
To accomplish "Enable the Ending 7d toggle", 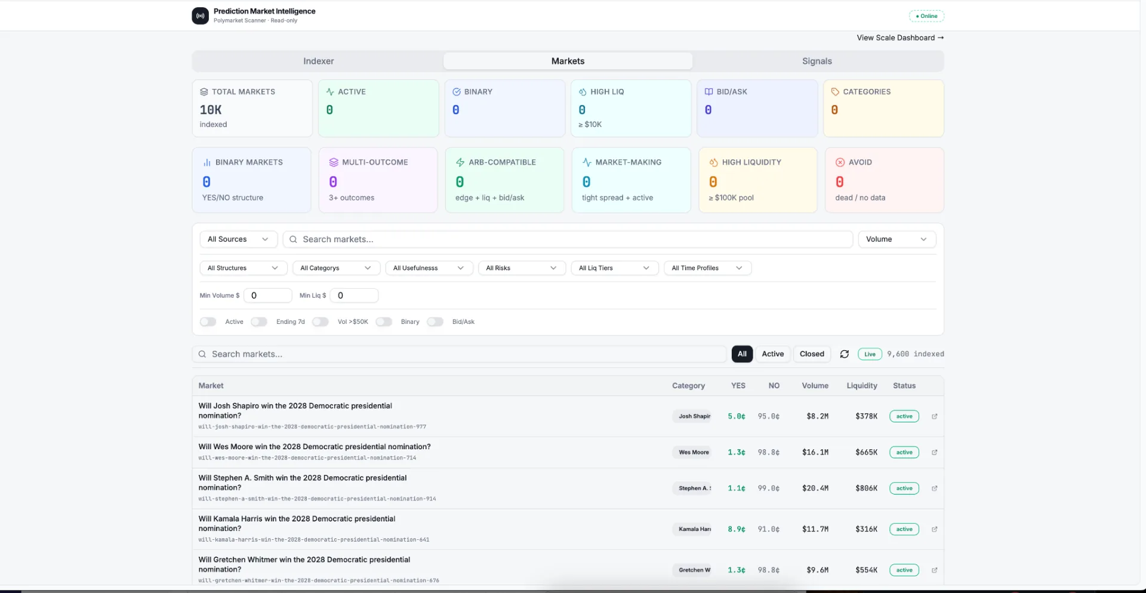I will tap(259, 322).
